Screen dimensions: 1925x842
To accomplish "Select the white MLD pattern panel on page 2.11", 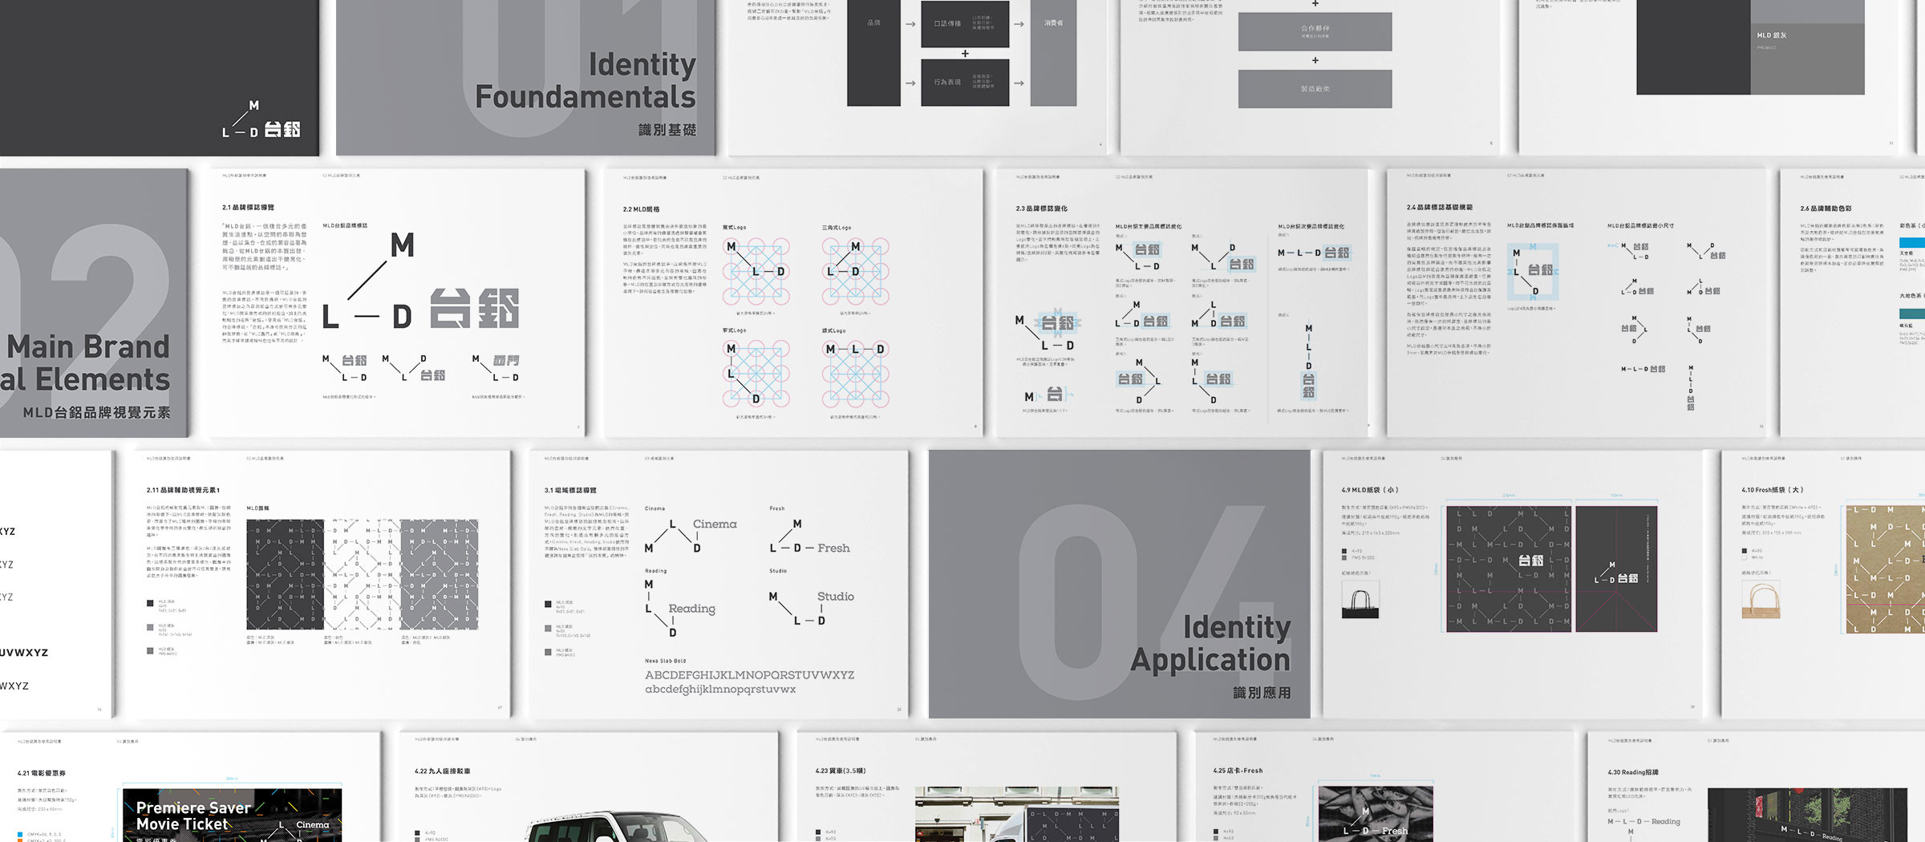I will click(x=362, y=574).
